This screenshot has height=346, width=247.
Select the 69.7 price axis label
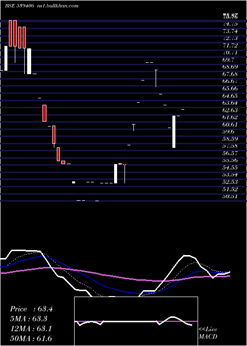(x=229, y=60)
